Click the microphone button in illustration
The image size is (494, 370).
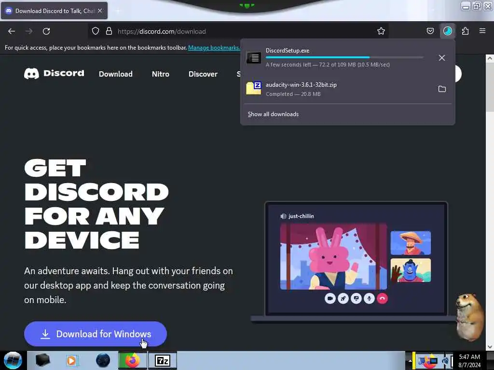[369, 298]
